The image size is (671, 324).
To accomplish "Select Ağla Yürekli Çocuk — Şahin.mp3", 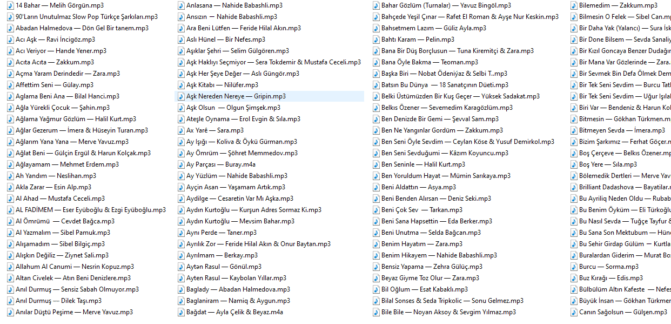I will 63,108.
